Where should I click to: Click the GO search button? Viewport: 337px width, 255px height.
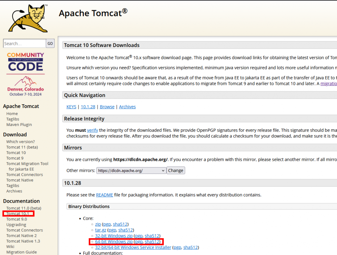pyautogui.click(x=50, y=43)
